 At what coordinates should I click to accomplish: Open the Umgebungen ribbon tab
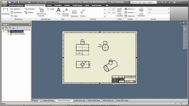(77, 5)
